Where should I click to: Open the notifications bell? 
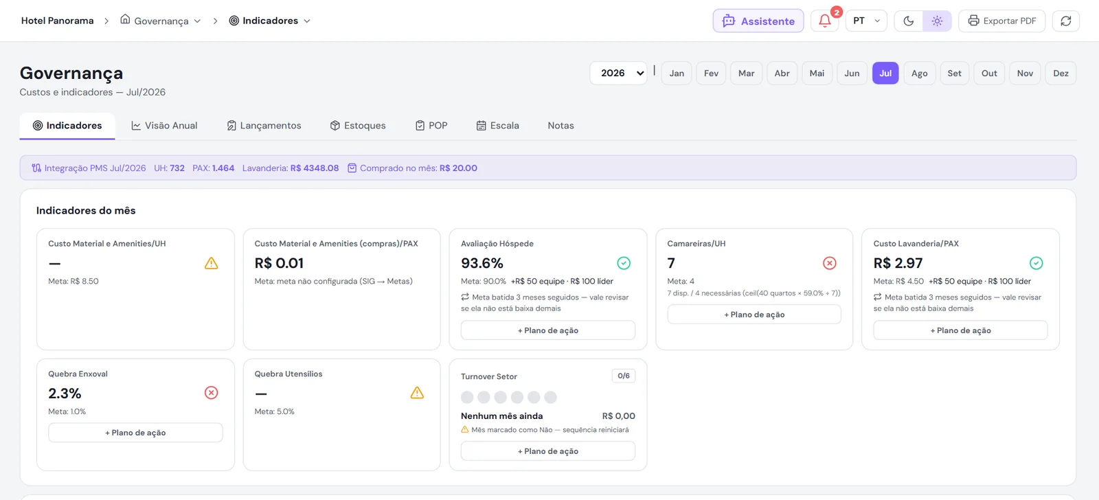point(825,21)
